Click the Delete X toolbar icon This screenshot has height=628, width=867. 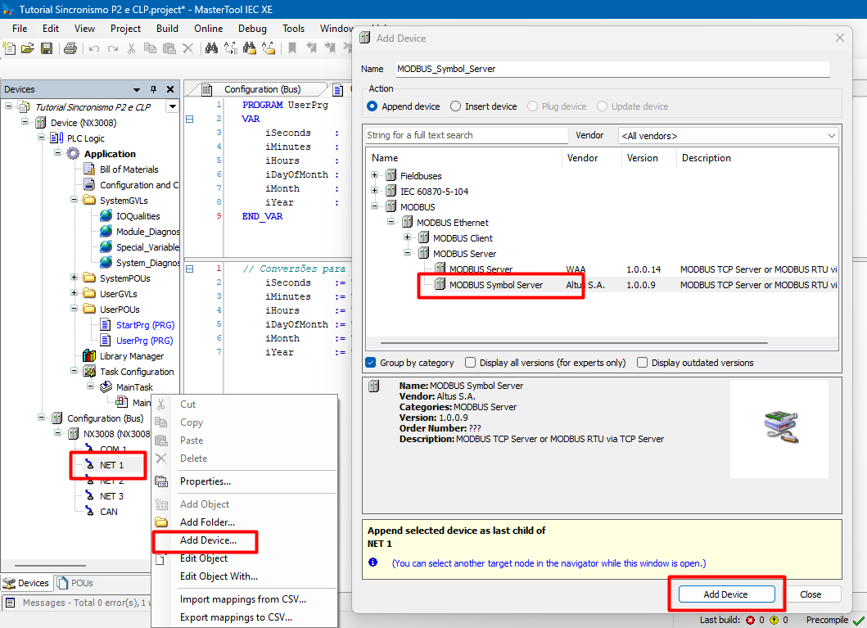(188, 48)
